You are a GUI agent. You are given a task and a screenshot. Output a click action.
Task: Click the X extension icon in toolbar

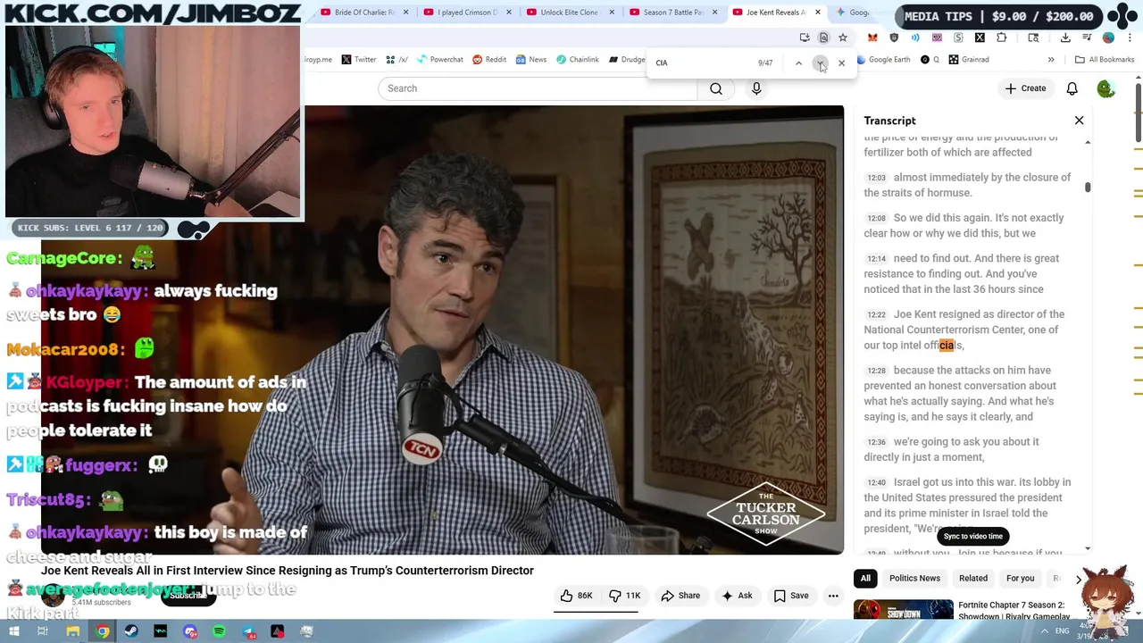tap(980, 38)
